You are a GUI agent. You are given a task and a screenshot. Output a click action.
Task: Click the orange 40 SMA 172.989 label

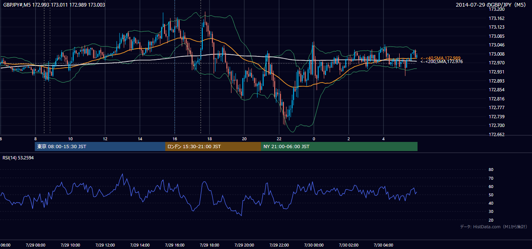coord(440,58)
